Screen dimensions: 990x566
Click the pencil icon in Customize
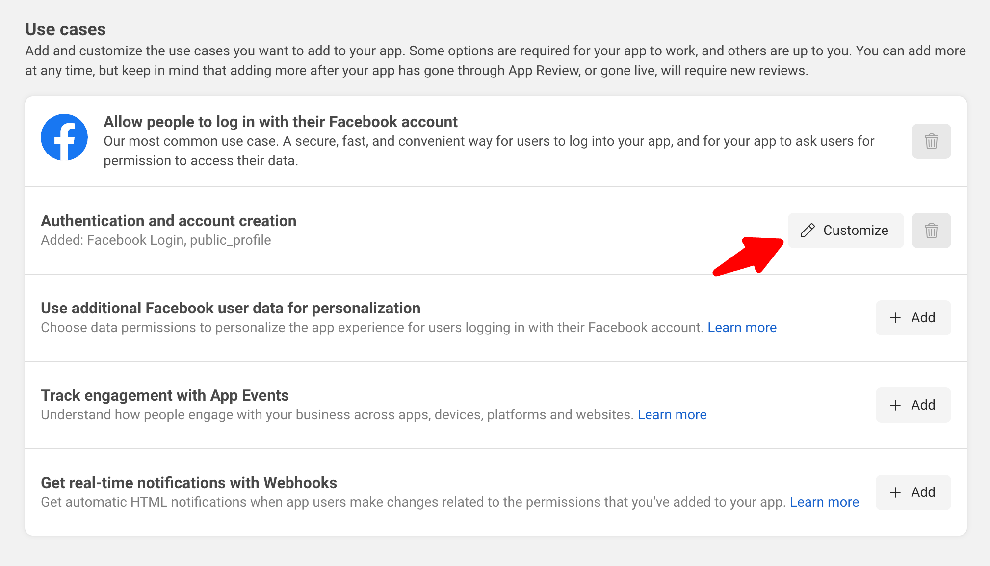808,231
